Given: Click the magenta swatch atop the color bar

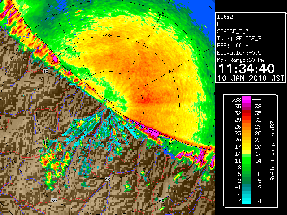Looking at the screenshot, I should click(247, 100).
